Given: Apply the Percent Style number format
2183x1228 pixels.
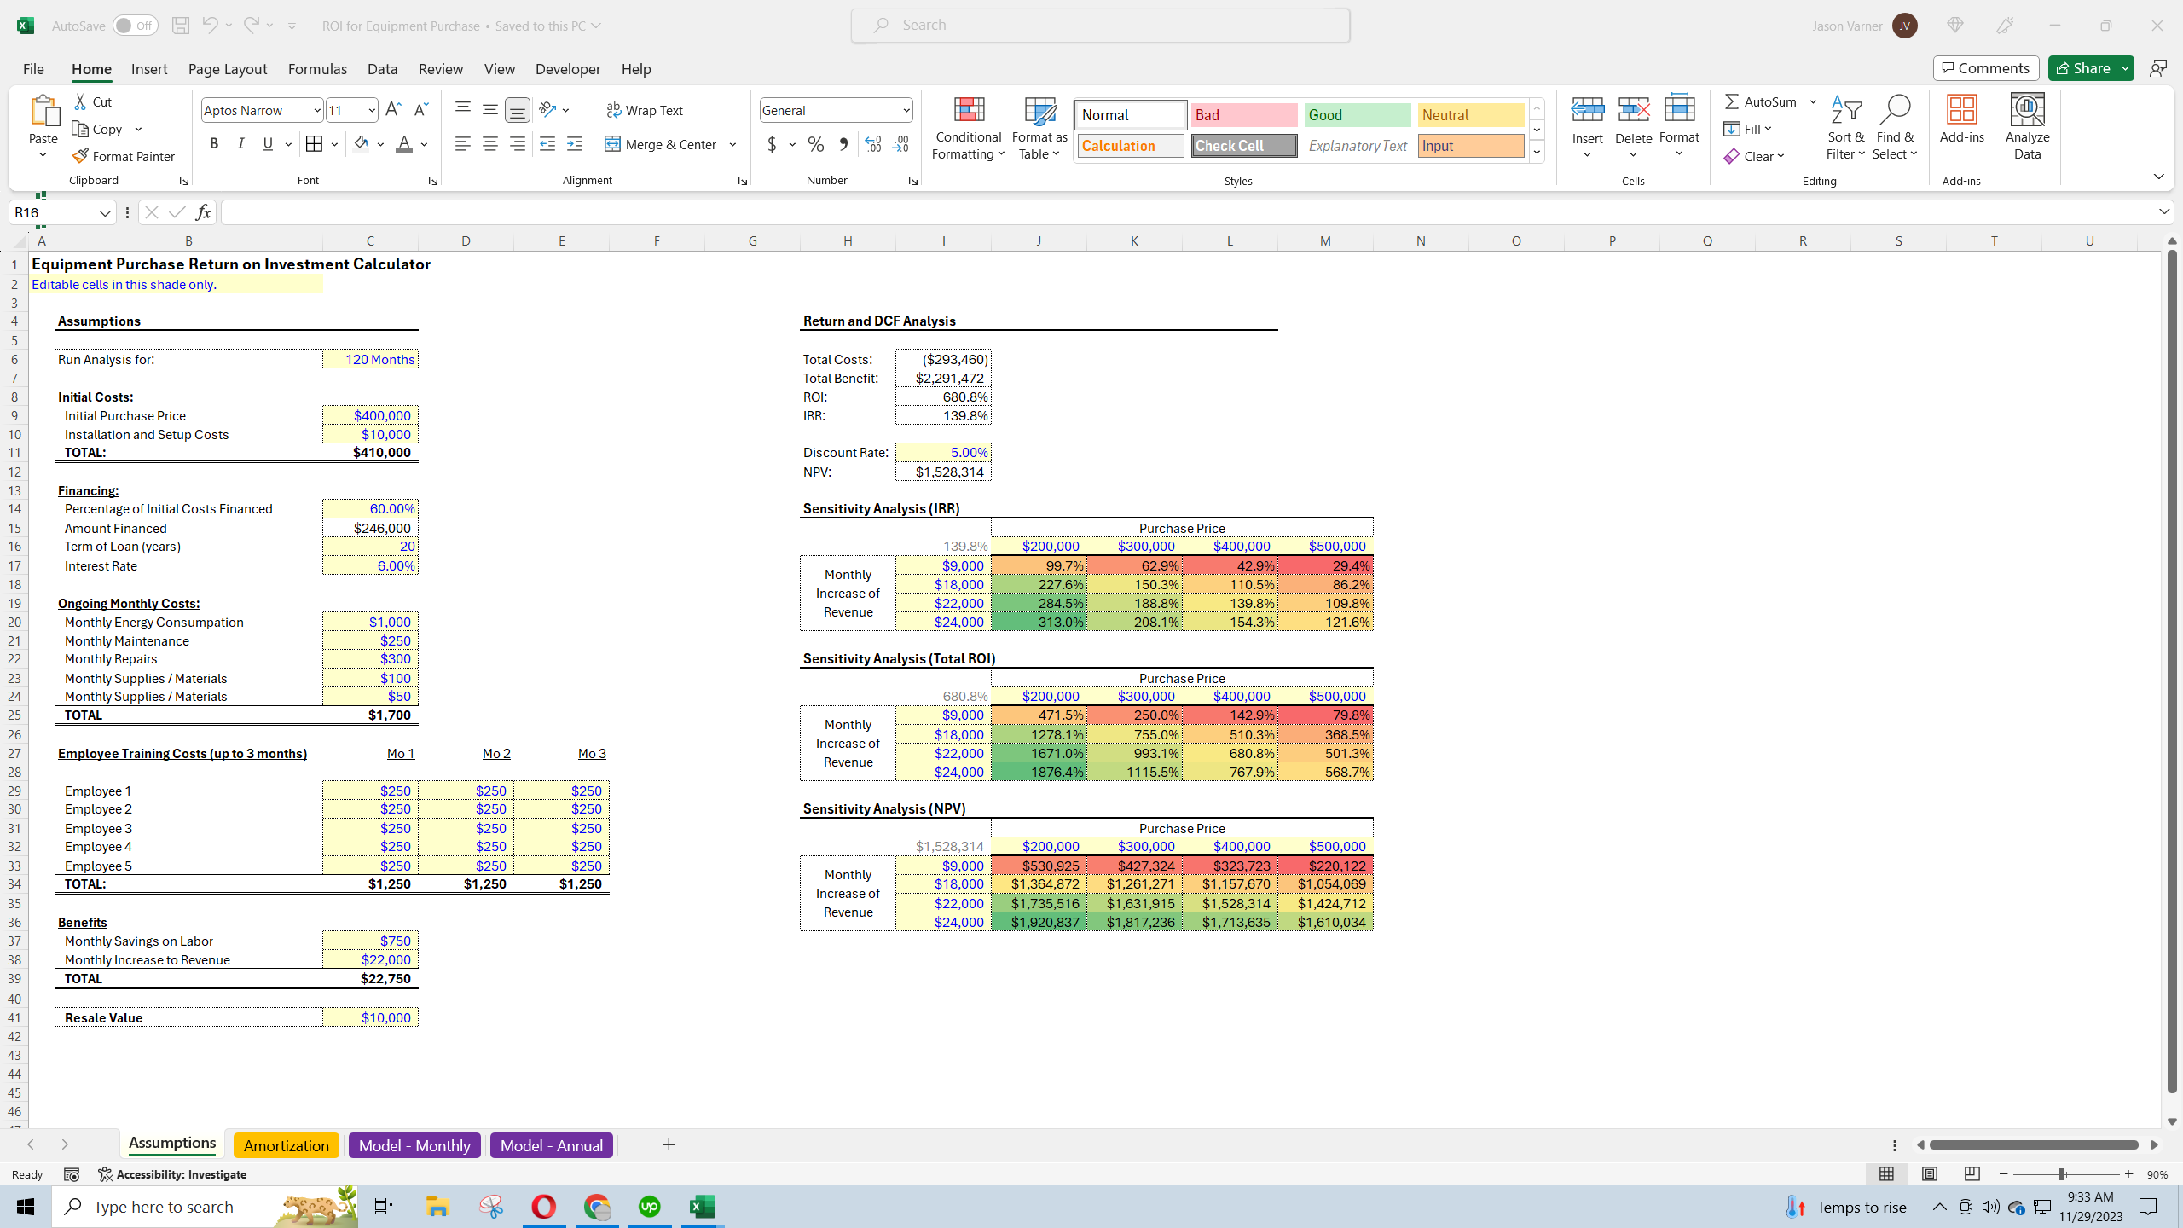Looking at the screenshot, I should (x=815, y=144).
